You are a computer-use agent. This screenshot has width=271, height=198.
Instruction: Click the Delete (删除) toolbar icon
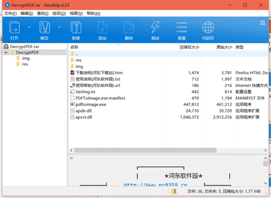[x=129, y=27]
